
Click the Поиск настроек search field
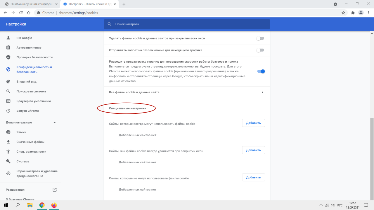187,24
